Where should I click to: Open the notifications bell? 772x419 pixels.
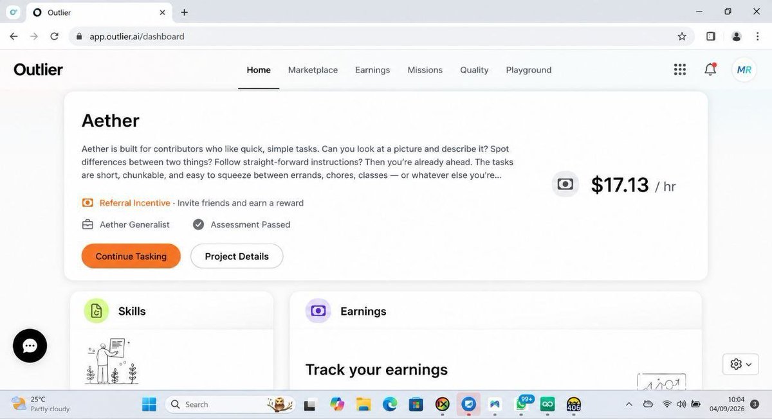(710, 69)
